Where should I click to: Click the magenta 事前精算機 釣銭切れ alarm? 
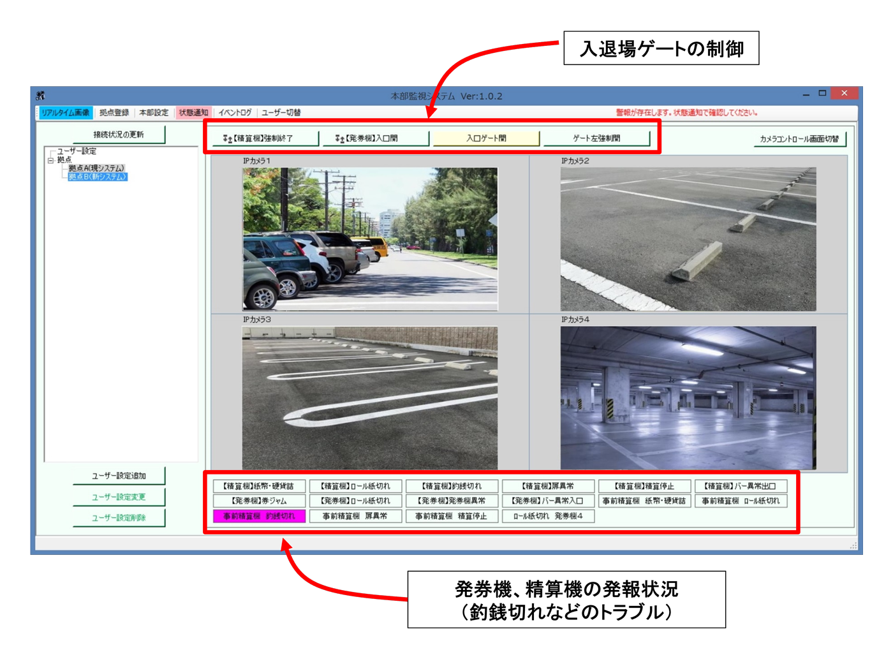(259, 516)
